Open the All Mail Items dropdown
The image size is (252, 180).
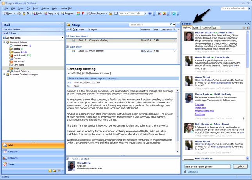coord(63,38)
